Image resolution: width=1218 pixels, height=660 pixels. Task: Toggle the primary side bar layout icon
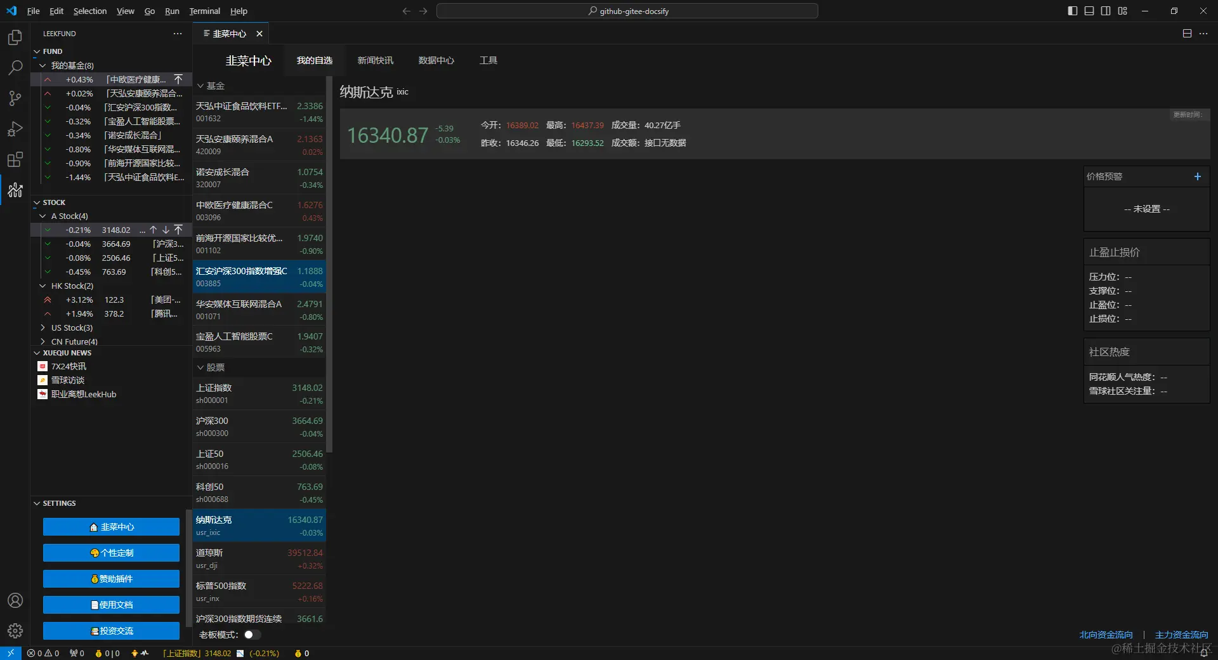point(1073,11)
